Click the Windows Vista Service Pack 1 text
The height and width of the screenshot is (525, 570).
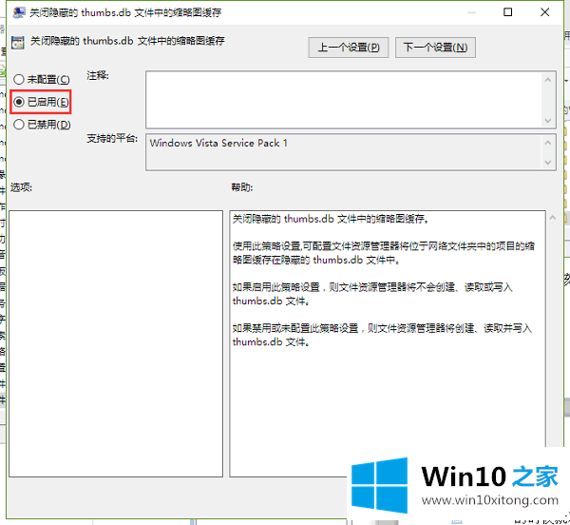click(218, 143)
